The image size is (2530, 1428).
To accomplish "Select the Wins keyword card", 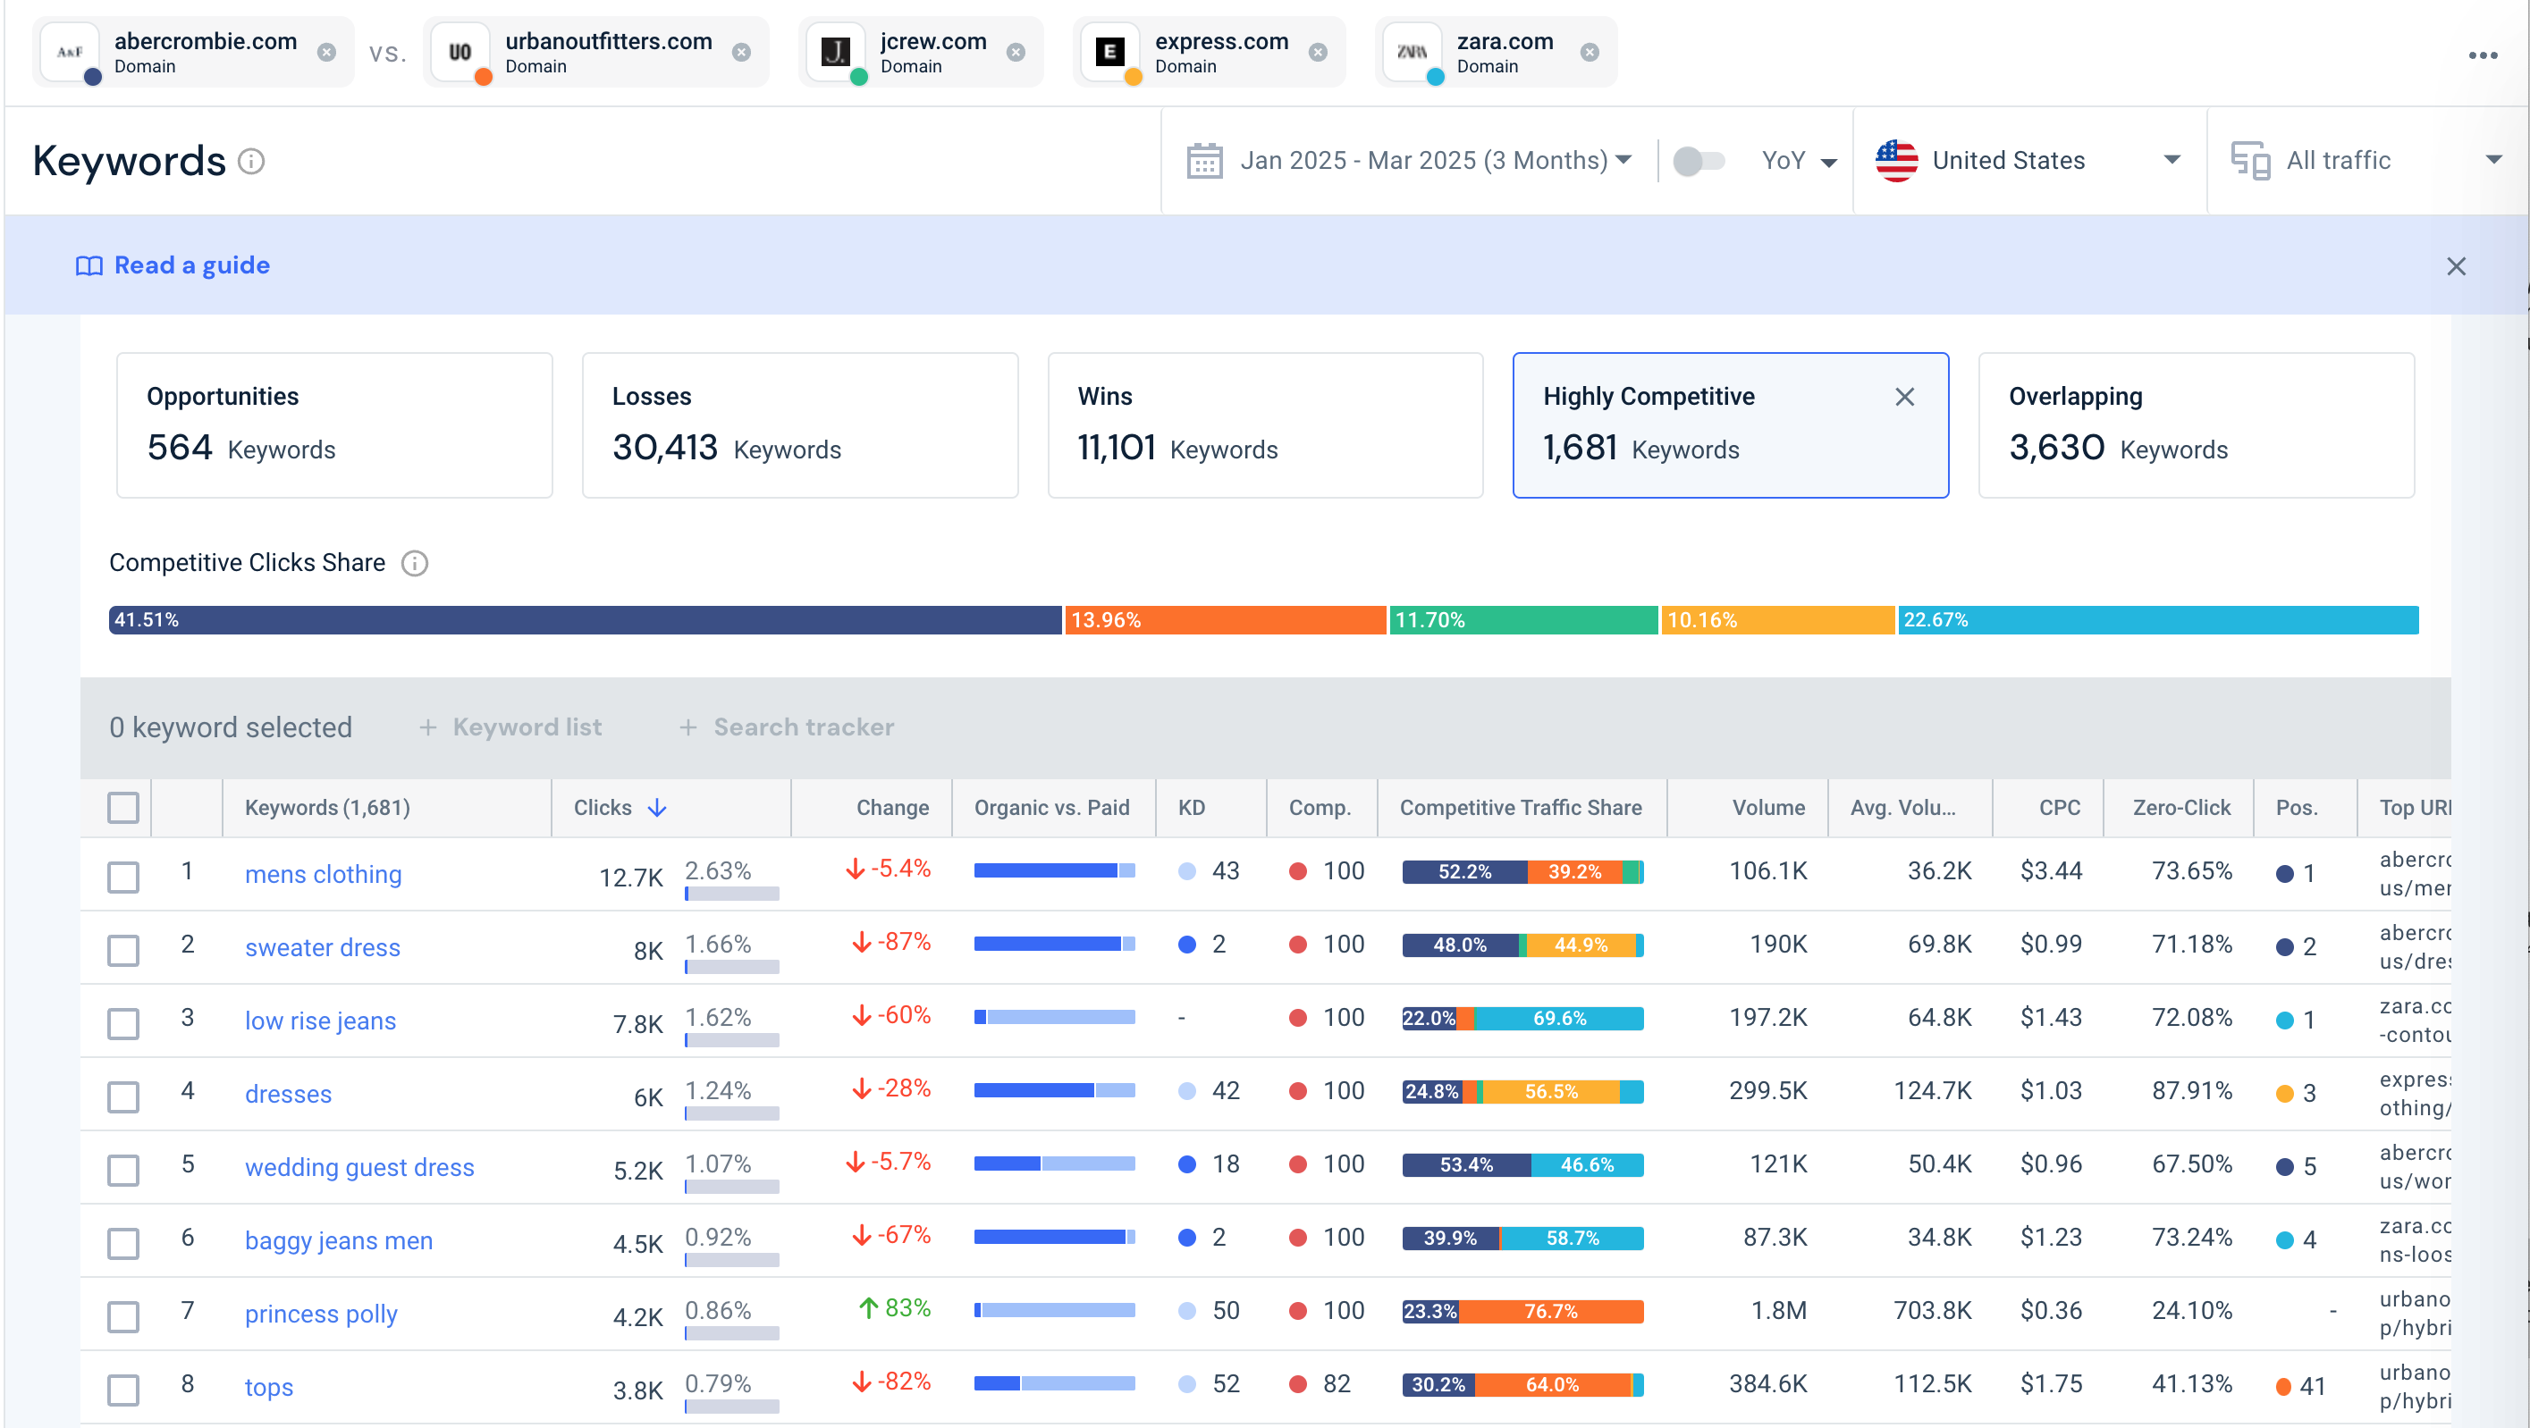I will [1265, 425].
